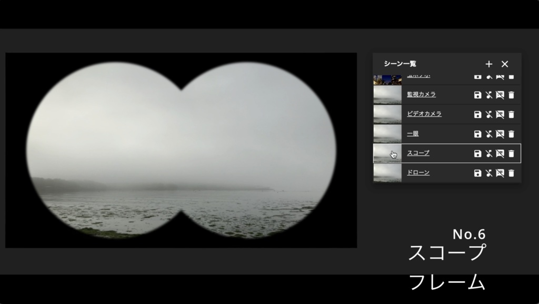Select the スコープ scene thumbnail
Image resolution: width=539 pixels, height=304 pixels.
(x=387, y=154)
